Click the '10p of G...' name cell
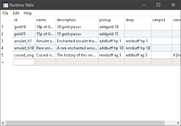Viewport: 181px width, 126px height. (45, 27)
